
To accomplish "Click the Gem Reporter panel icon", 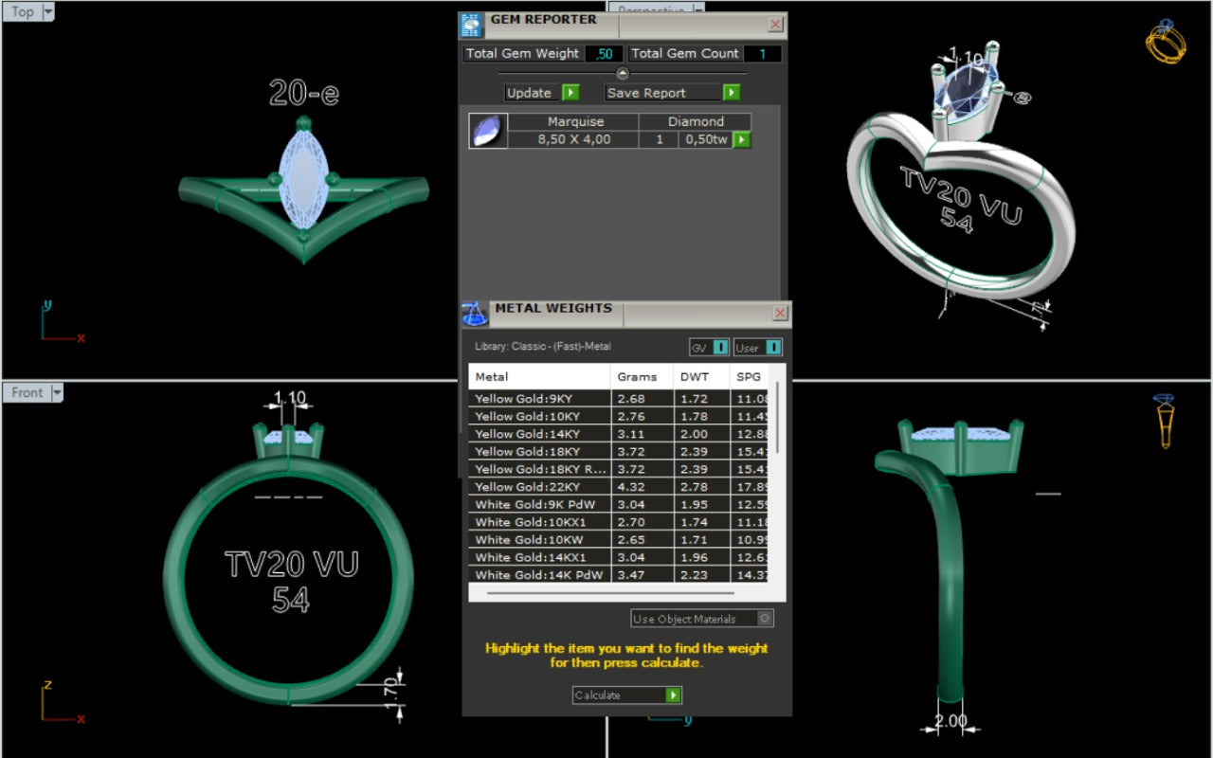I will click(x=472, y=25).
